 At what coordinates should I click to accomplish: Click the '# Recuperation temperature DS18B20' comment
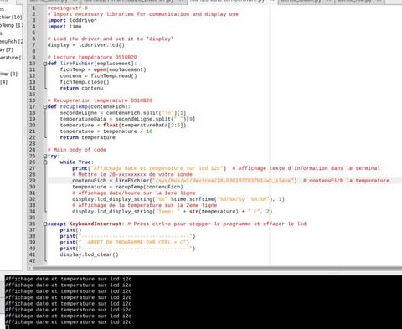click(x=100, y=100)
